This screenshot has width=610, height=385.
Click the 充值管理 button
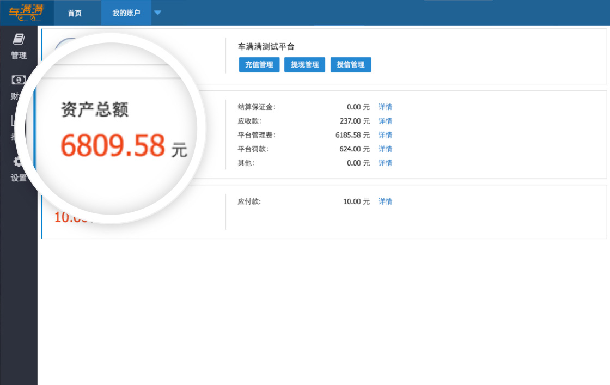pos(259,64)
